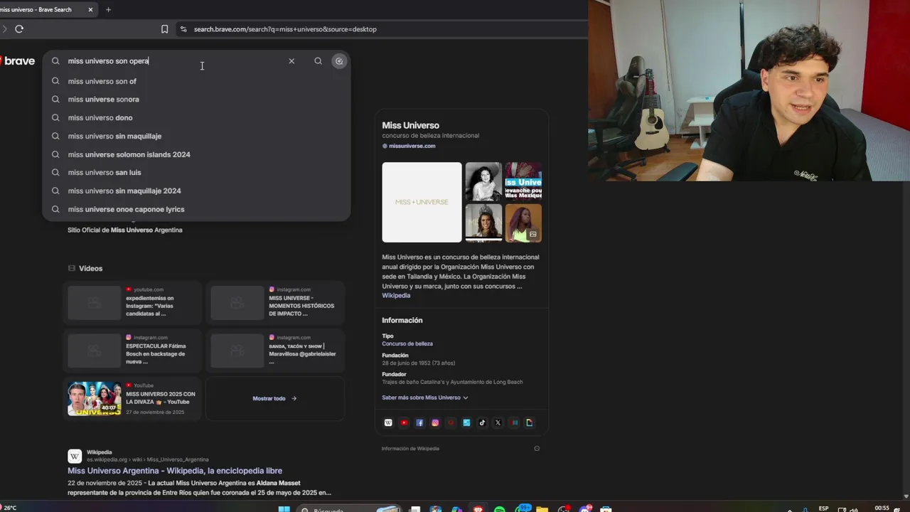Click the ESP language indicator in system tray
The height and width of the screenshot is (512, 910).
pos(823,508)
